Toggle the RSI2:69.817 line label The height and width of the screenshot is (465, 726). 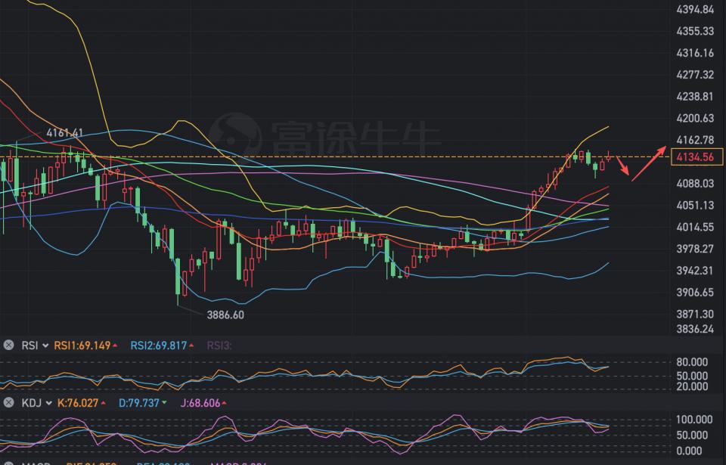(x=157, y=346)
